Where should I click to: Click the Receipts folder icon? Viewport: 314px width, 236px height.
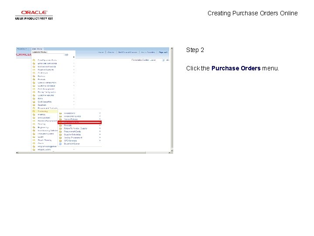click(61, 125)
